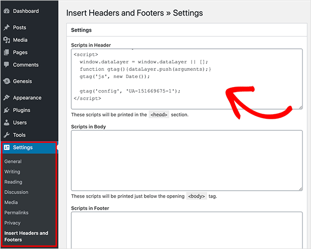Open Discussion settings submenu item
The height and width of the screenshot is (249, 311).
16,192
